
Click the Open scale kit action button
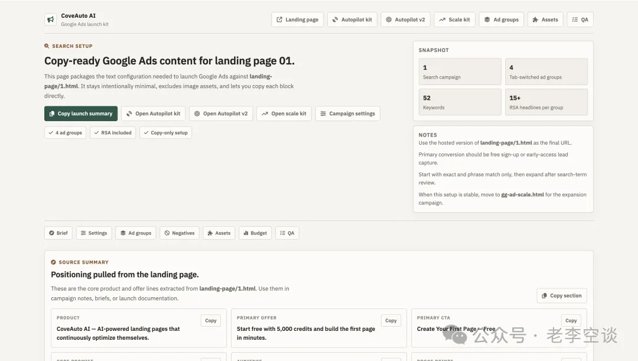284,113
